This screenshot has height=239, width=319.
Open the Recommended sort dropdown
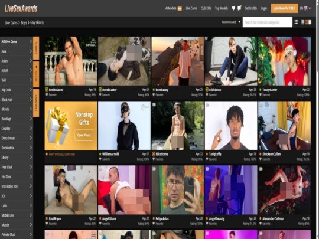(231, 22)
